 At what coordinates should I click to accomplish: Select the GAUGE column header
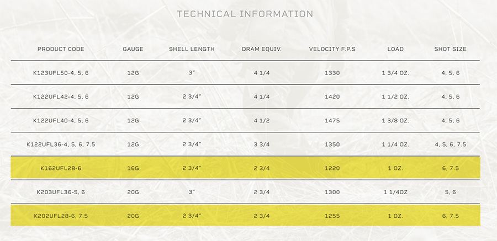click(x=133, y=49)
